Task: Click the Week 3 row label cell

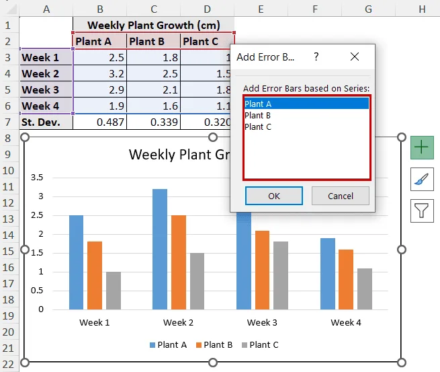Action: click(x=46, y=90)
